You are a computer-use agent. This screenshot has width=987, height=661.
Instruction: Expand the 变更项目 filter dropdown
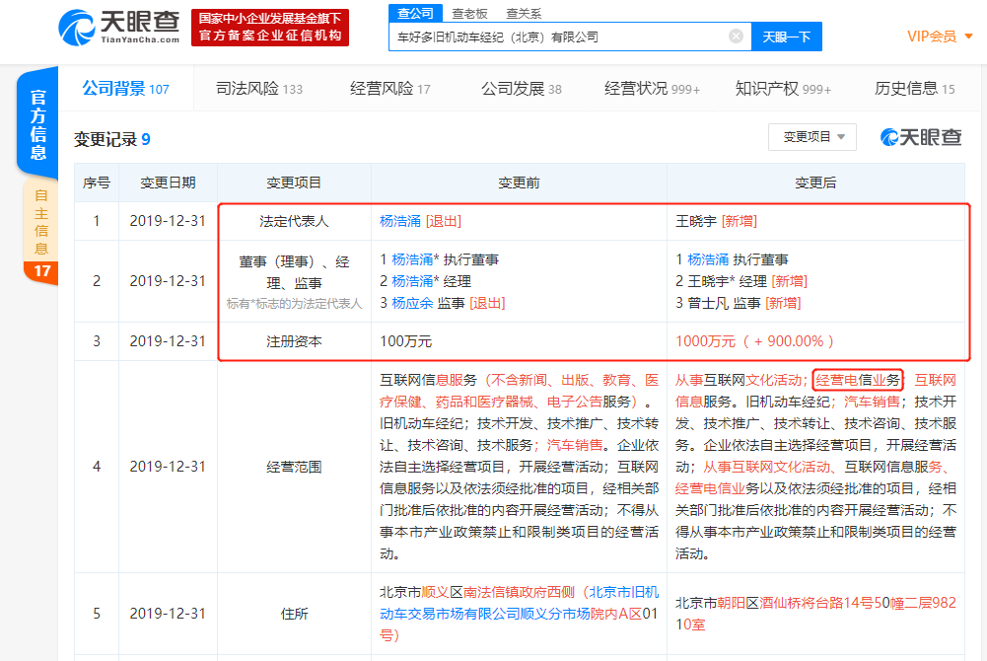(x=811, y=137)
